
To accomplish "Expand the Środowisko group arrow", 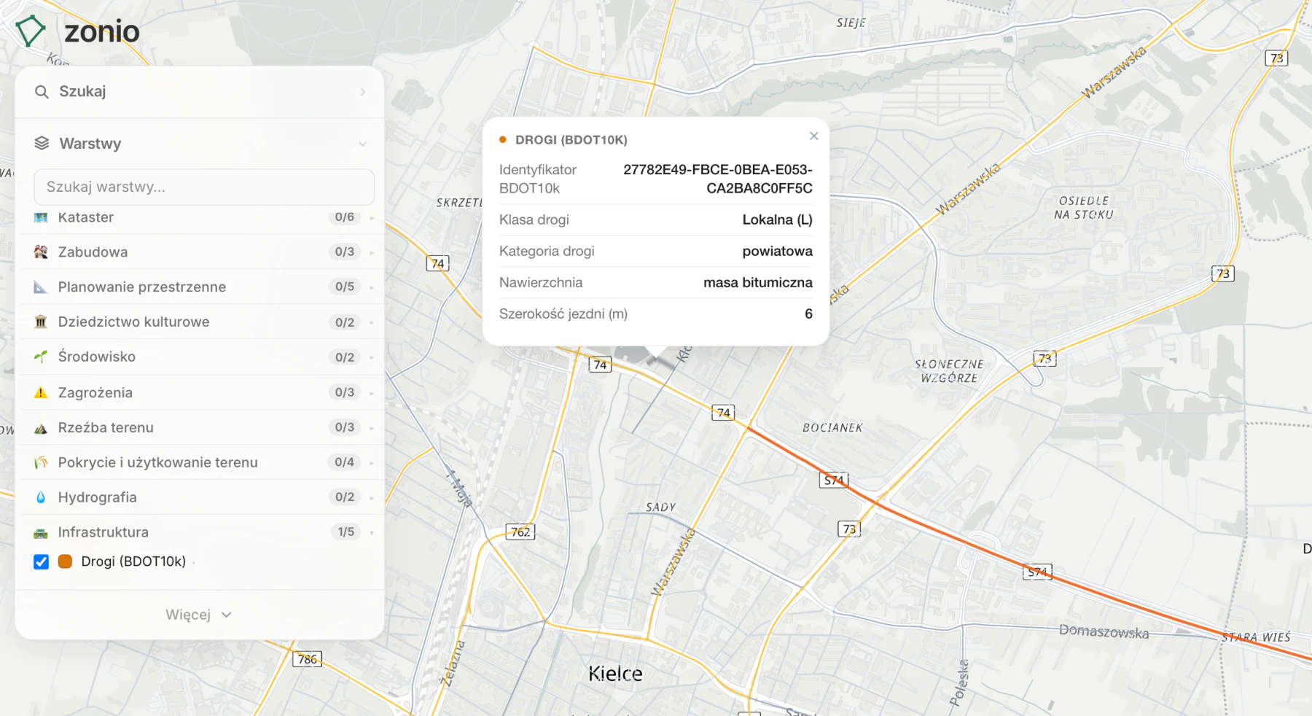I will click(x=372, y=358).
